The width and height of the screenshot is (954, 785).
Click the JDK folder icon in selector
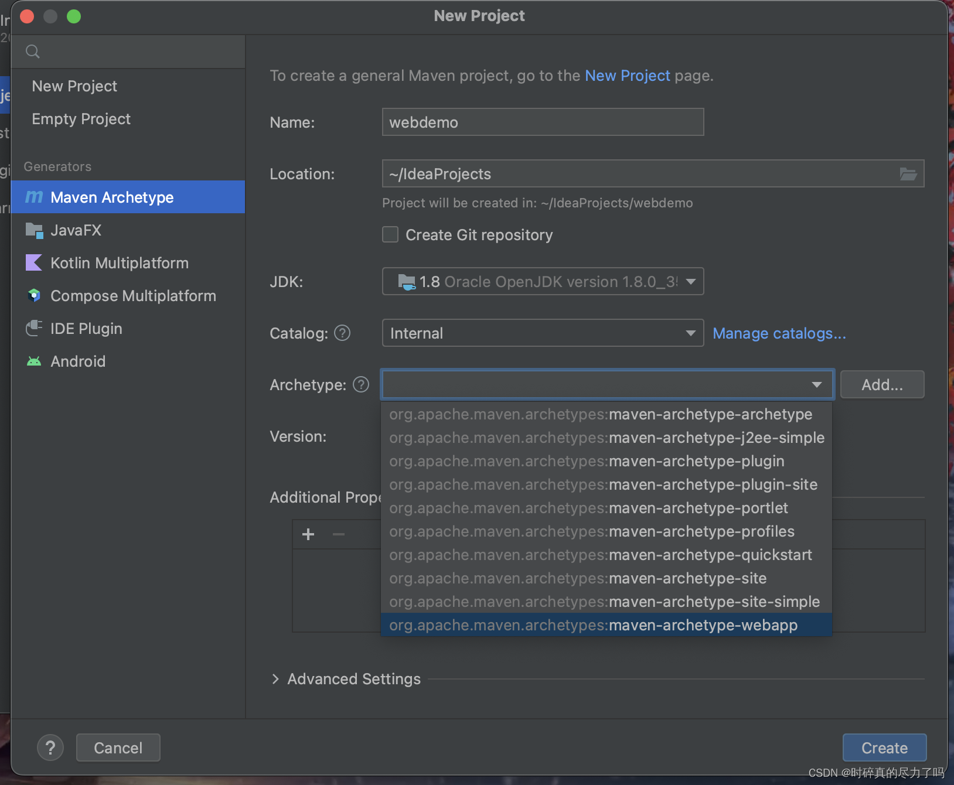tap(407, 282)
